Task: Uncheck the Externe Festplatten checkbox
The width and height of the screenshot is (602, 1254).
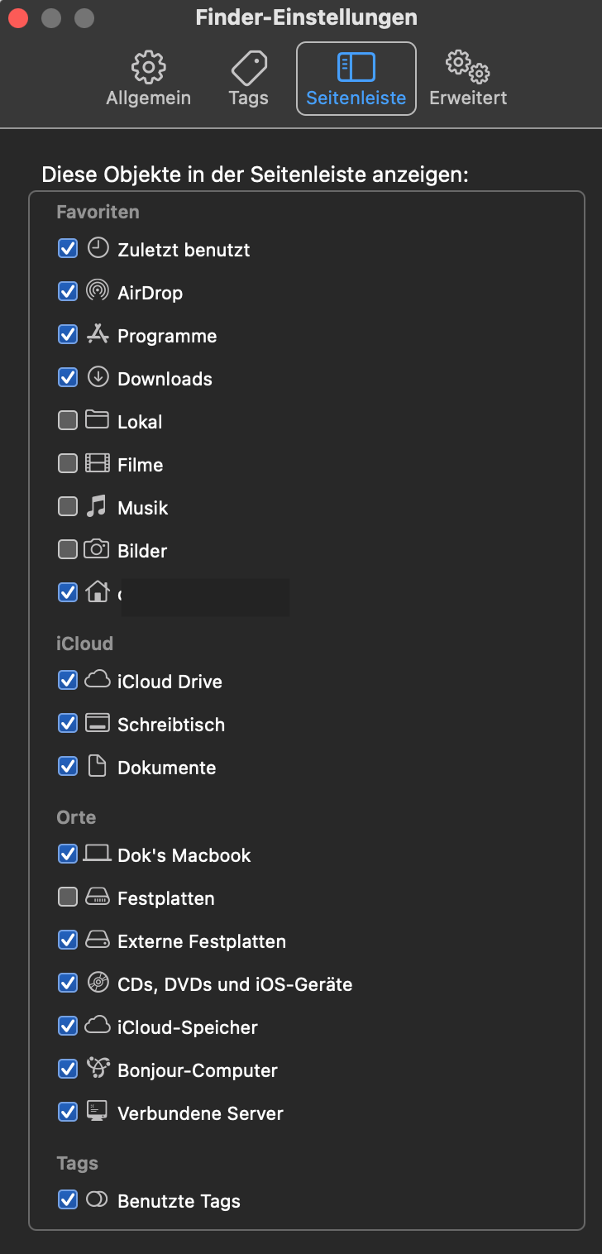Action: (68, 940)
